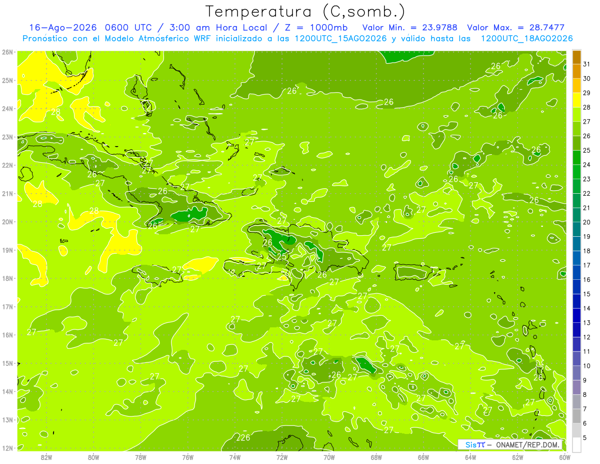The image size is (600, 464).
Task: Click the green legend band between 26 and 27
Action: (x=576, y=129)
